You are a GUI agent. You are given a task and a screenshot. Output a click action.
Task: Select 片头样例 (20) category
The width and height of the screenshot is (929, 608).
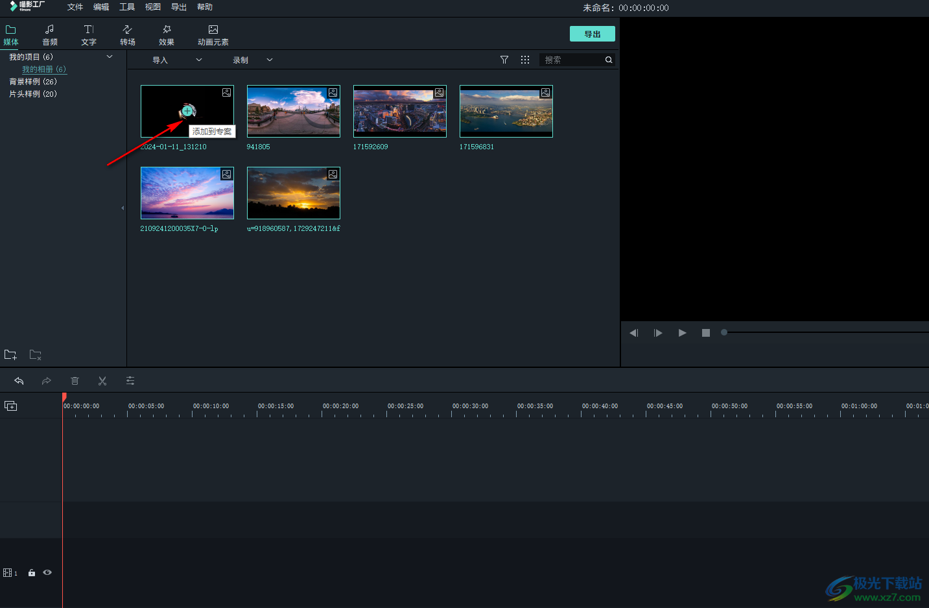[x=33, y=94]
